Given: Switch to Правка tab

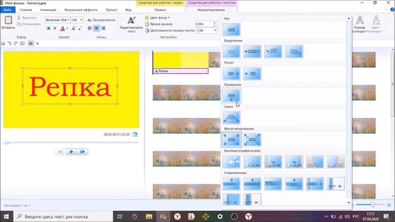Looking at the screenshot, I should (160, 10).
